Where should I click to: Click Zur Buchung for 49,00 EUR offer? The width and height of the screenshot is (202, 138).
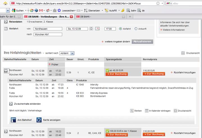(117, 74)
